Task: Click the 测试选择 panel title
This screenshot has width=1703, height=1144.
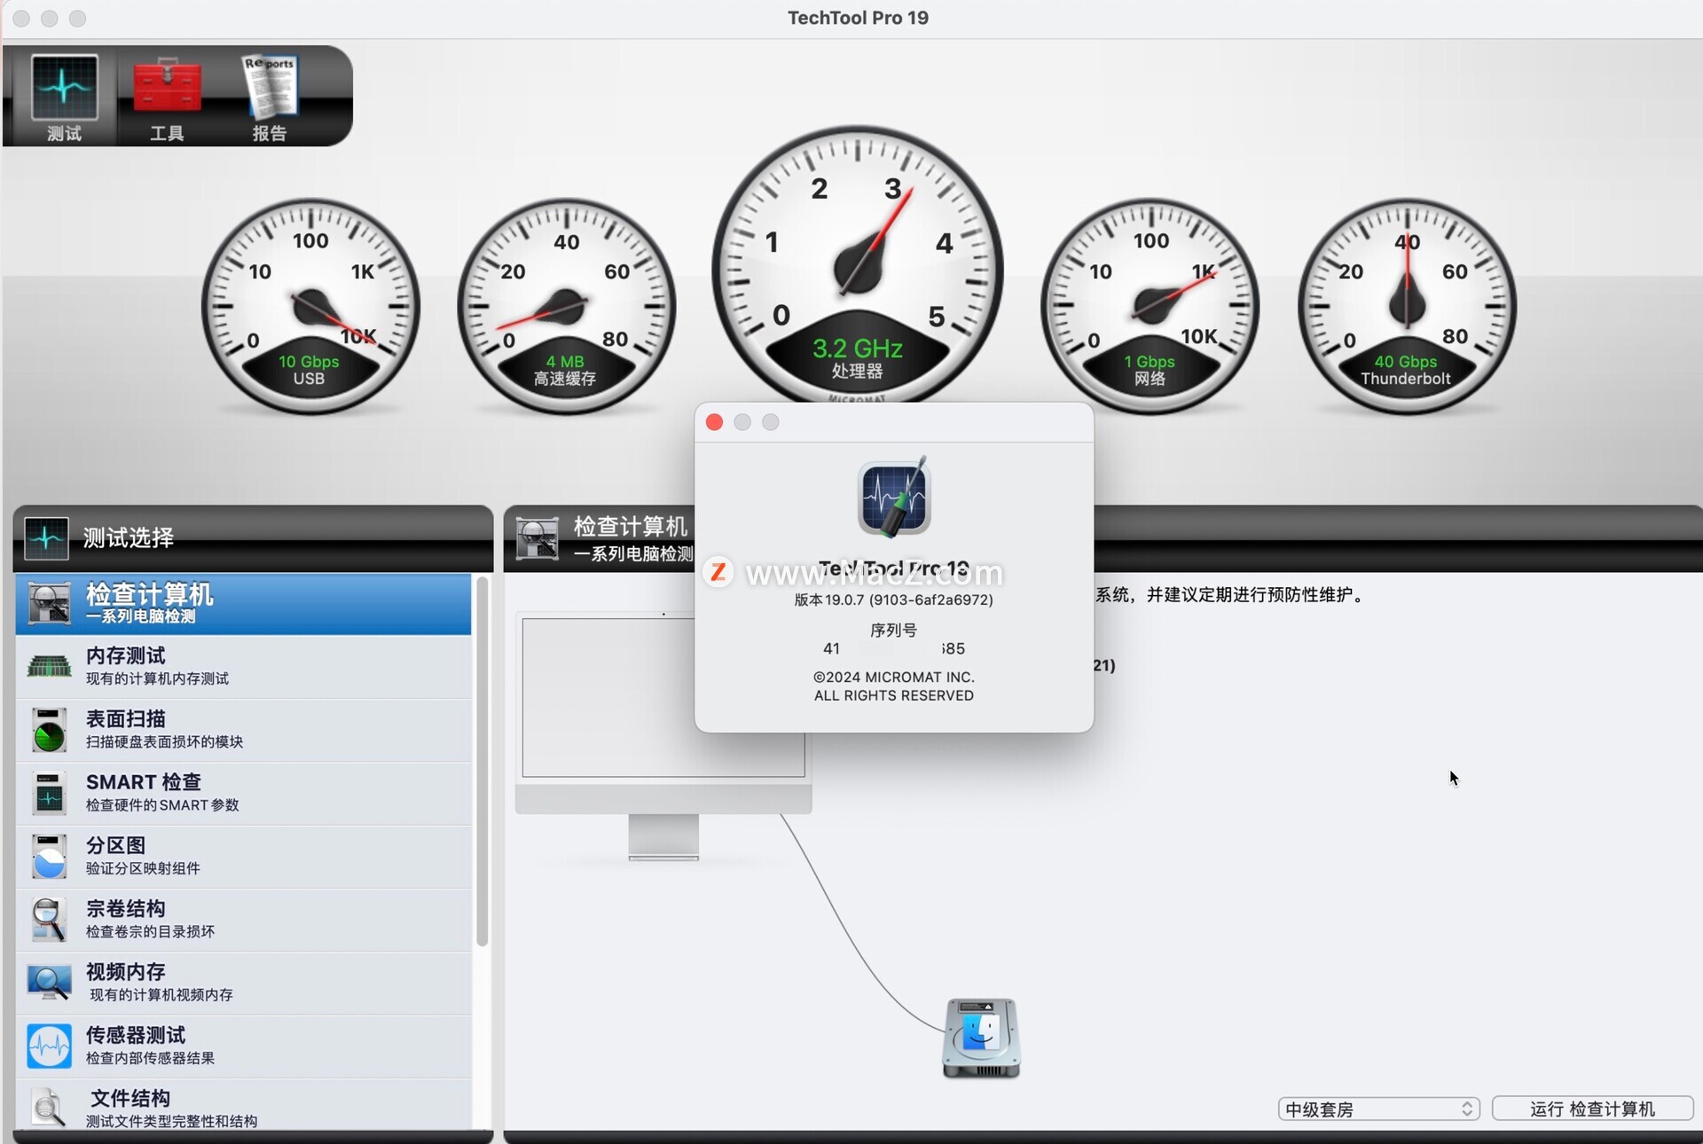Action: 129,538
